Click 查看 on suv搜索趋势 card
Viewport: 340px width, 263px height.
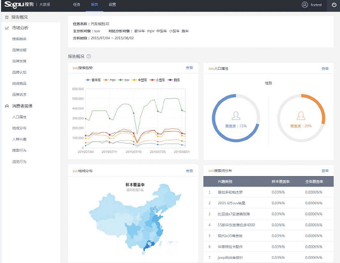pyautogui.click(x=189, y=68)
